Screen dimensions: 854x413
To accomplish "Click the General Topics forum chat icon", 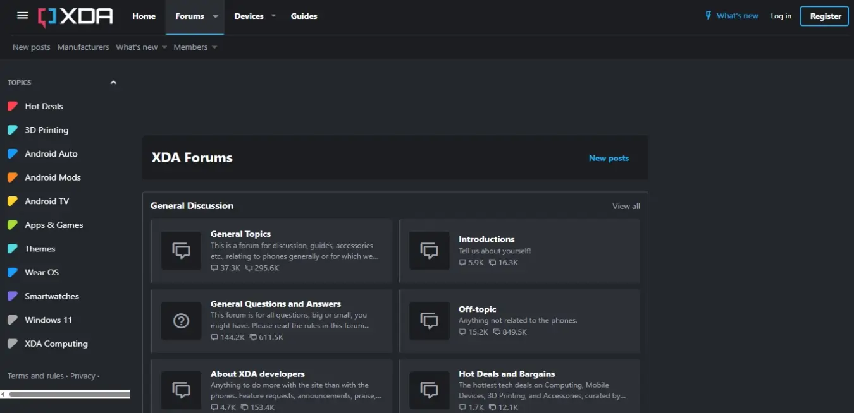I will point(182,251).
